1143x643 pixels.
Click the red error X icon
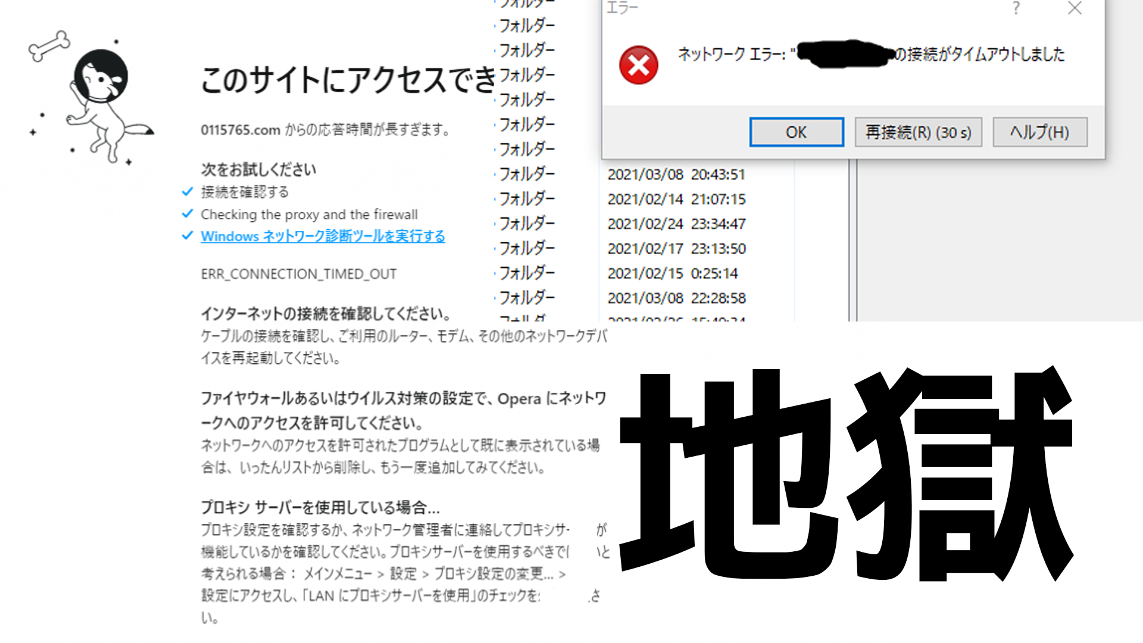tap(639, 65)
